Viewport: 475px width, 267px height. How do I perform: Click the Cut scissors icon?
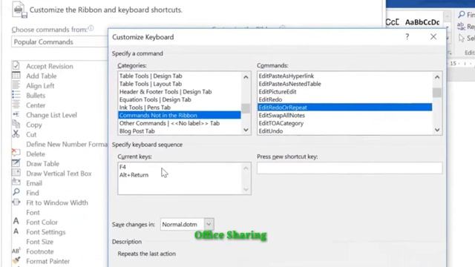click(16, 133)
